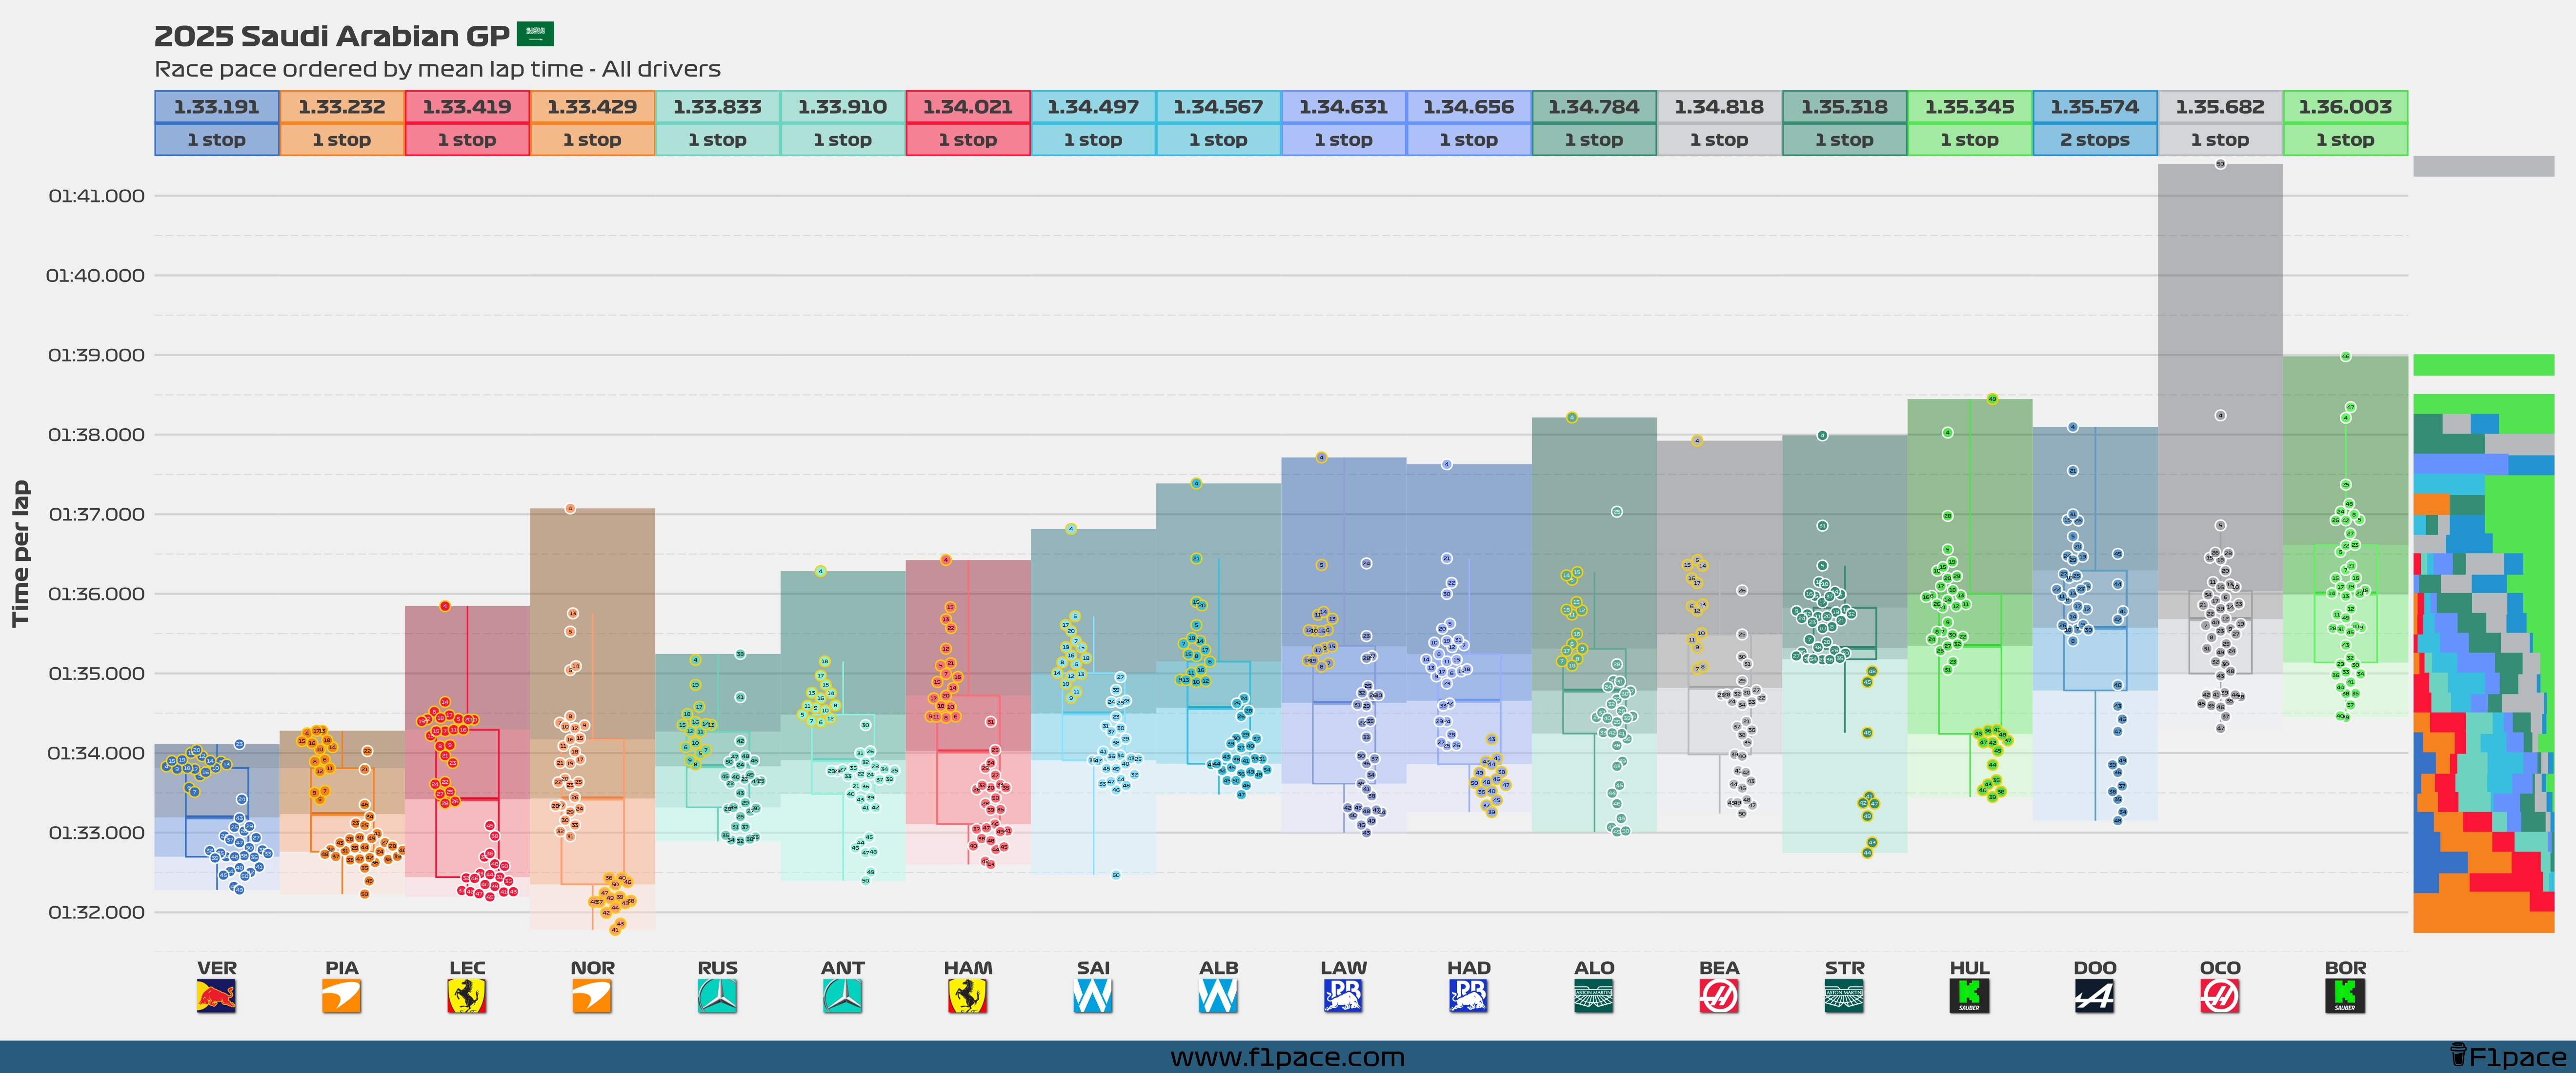Click the '2 stops' cell
2576x1073 pixels.
[x=2095, y=140]
